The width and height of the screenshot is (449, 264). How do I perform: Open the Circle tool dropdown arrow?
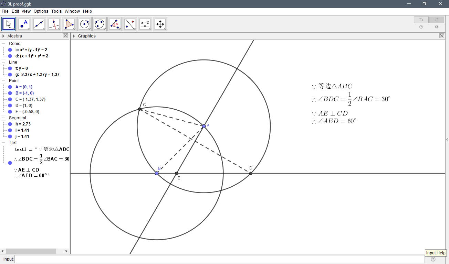[x=89, y=29]
